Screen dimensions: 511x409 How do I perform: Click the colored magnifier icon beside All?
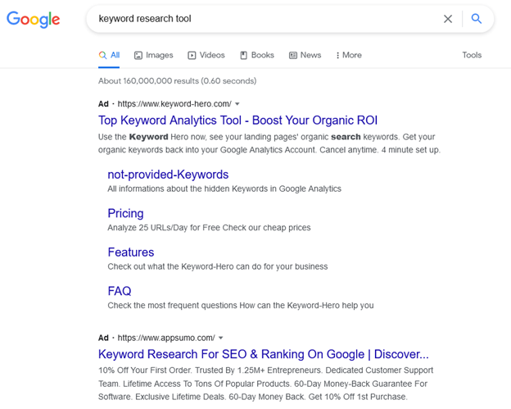click(102, 55)
